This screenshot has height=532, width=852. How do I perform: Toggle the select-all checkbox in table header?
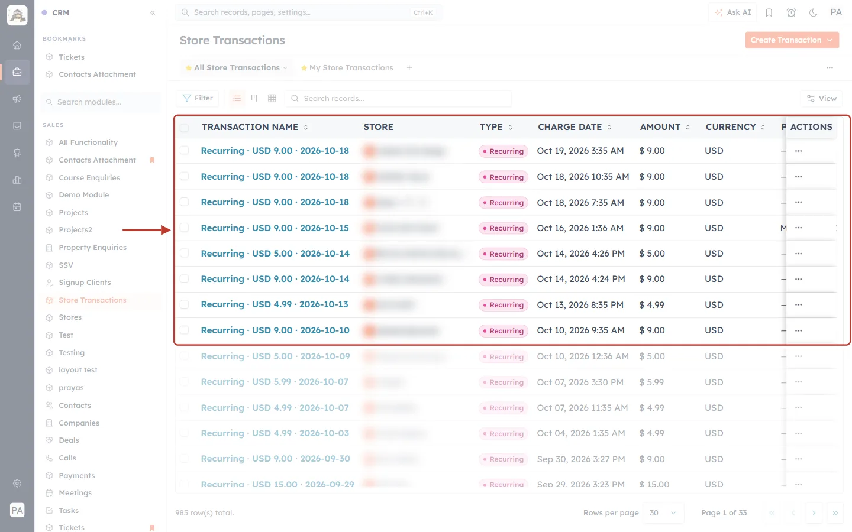click(185, 127)
